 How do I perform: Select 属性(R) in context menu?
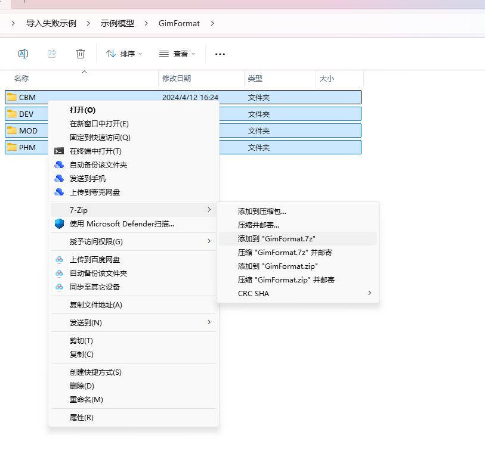click(82, 418)
